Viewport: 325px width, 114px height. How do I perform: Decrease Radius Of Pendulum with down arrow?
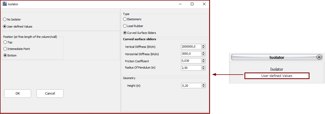click(x=203, y=69)
